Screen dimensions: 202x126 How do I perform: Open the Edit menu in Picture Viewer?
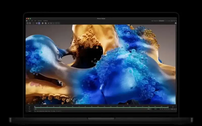click(32, 21)
